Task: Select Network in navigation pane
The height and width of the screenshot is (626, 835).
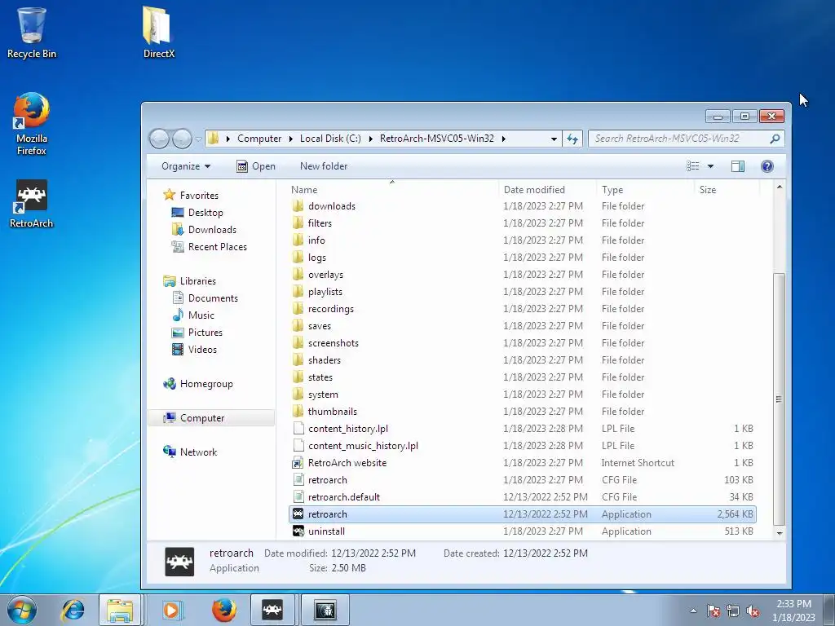Action: 198,452
